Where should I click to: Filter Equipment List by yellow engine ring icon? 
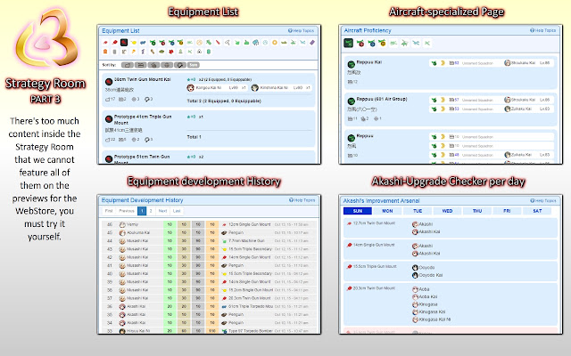[x=275, y=42]
